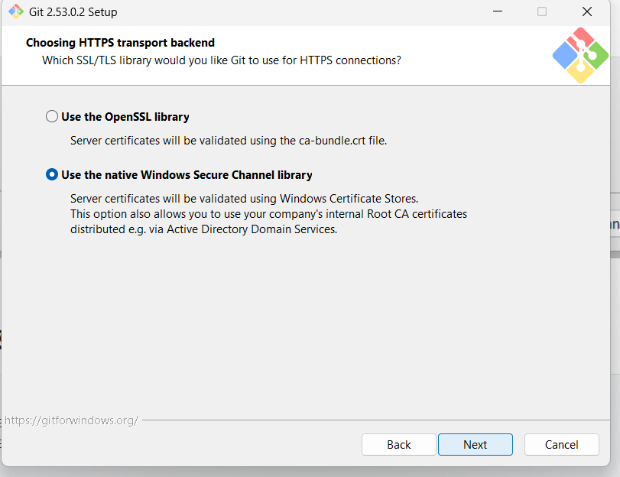Click the 'Windows Certificate Stores' description line
This screenshot has height=477, width=620.
[x=245, y=199]
